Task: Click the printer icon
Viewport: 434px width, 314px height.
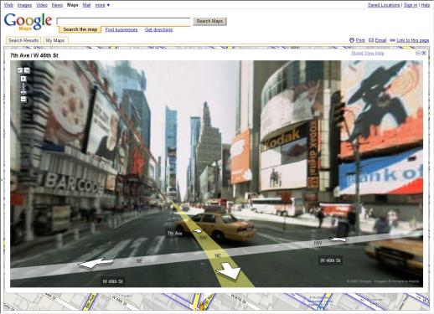Action: pos(352,40)
